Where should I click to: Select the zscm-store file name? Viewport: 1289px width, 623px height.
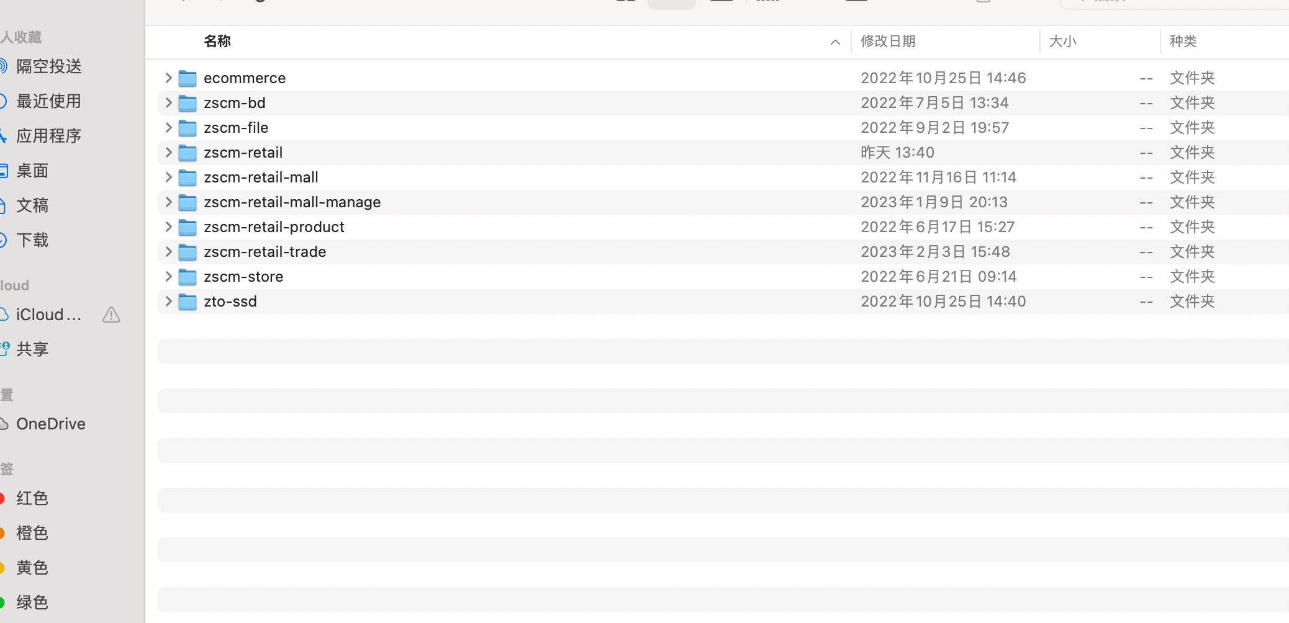[243, 277]
